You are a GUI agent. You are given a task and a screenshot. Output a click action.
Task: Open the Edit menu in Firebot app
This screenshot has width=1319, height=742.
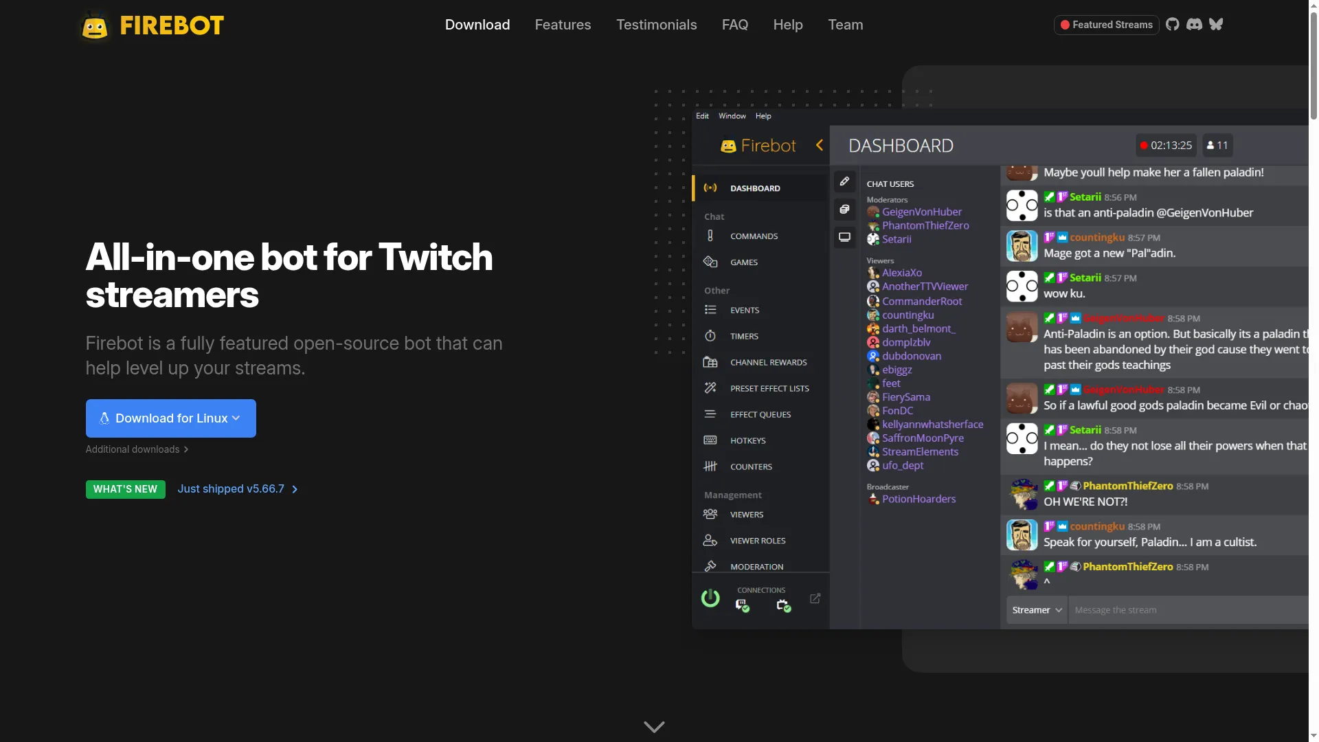coord(702,116)
